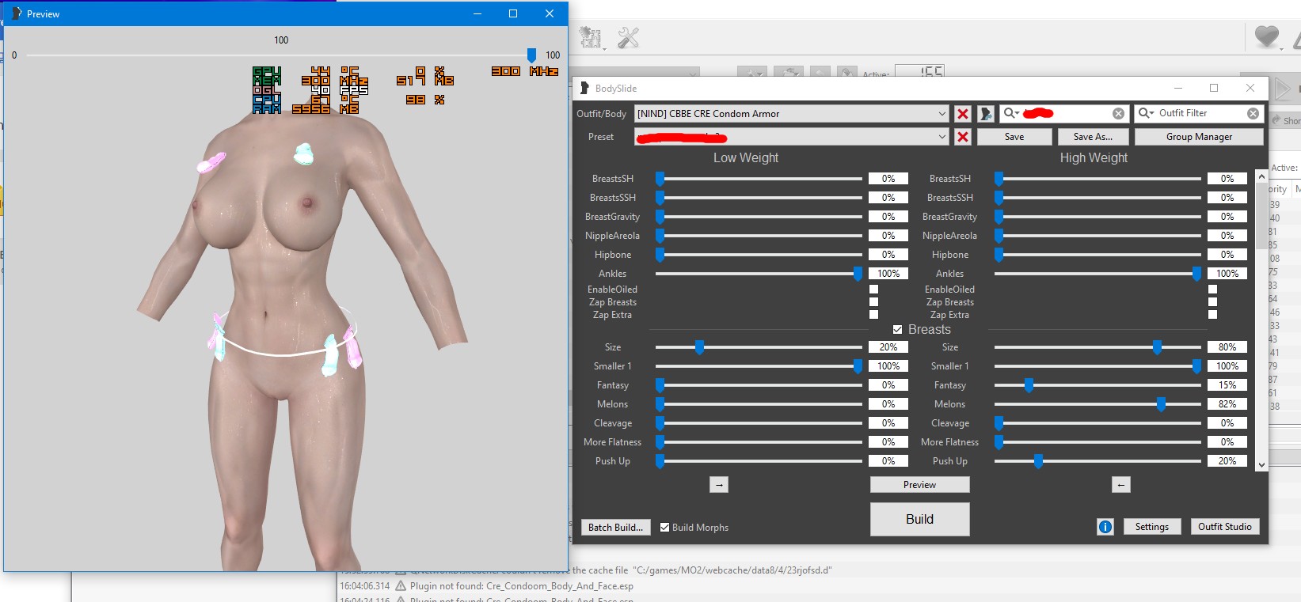Image resolution: width=1301 pixels, height=602 pixels.
Task: Open the Preset dropdown
Action: pyautogui.click(x=791, y=137)
